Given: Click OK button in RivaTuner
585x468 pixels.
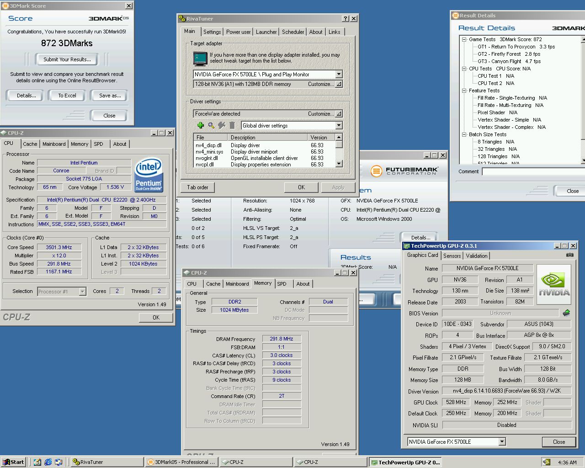Looking at the screenshot, I should coord(301,187).
